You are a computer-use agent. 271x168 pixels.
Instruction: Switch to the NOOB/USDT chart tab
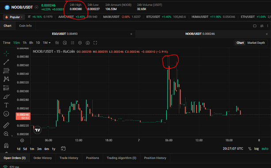click(200, 34)
